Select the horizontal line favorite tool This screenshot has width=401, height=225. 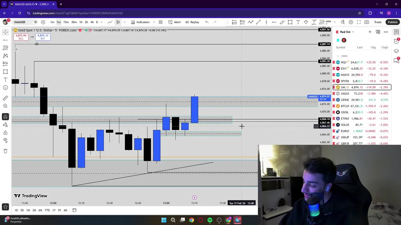[x=274, y=22]
